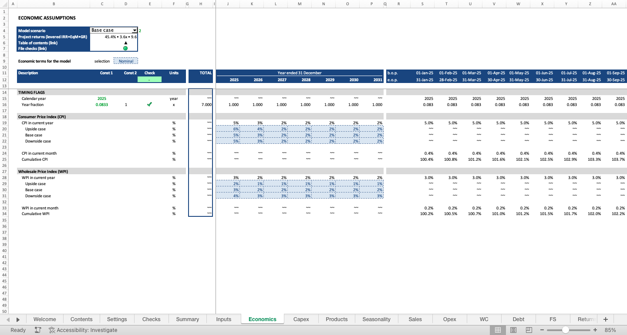Go to the Summary sheet tab
This screenshot has height=335, width=627.
pyautogui.click(x=188, y=319)
